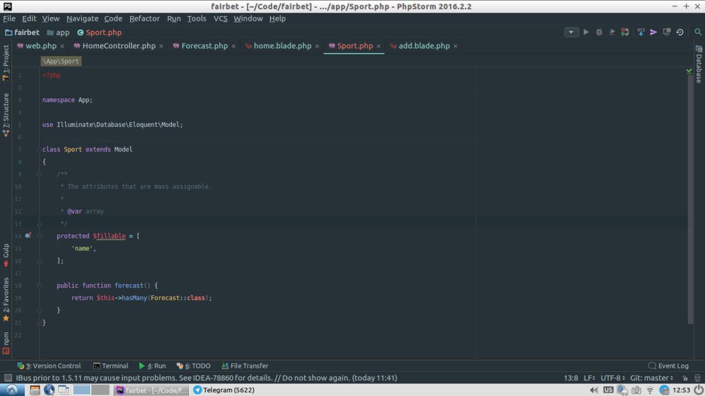Click the app folder breadcrumb
This screenshot has width=705, height=396.
pos(58,32)
